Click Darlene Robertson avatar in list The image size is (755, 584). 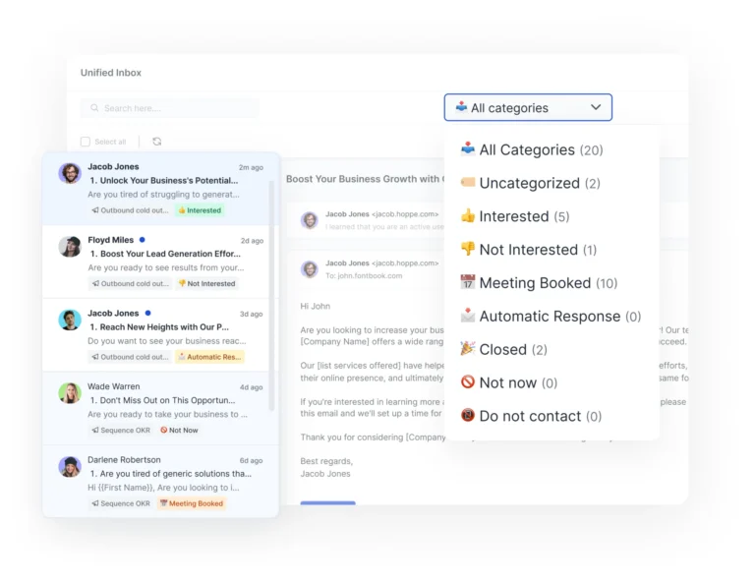(70, 466)
